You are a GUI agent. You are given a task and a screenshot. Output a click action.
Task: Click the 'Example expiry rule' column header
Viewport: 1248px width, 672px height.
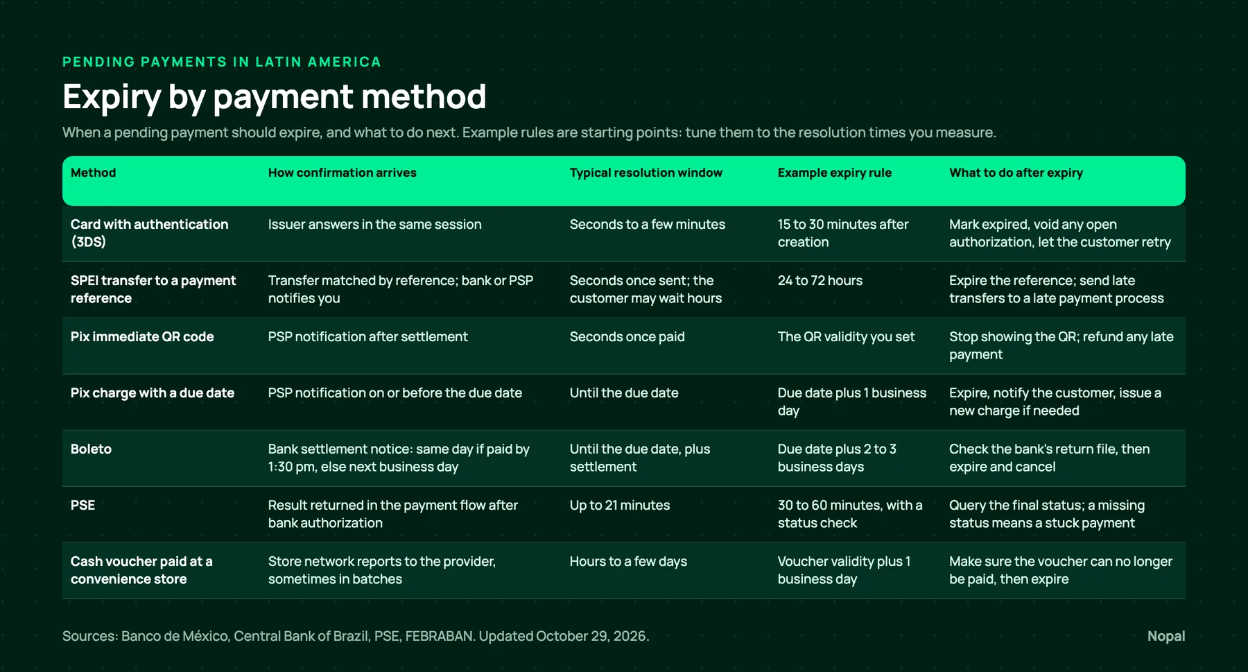tap(834, 173)
